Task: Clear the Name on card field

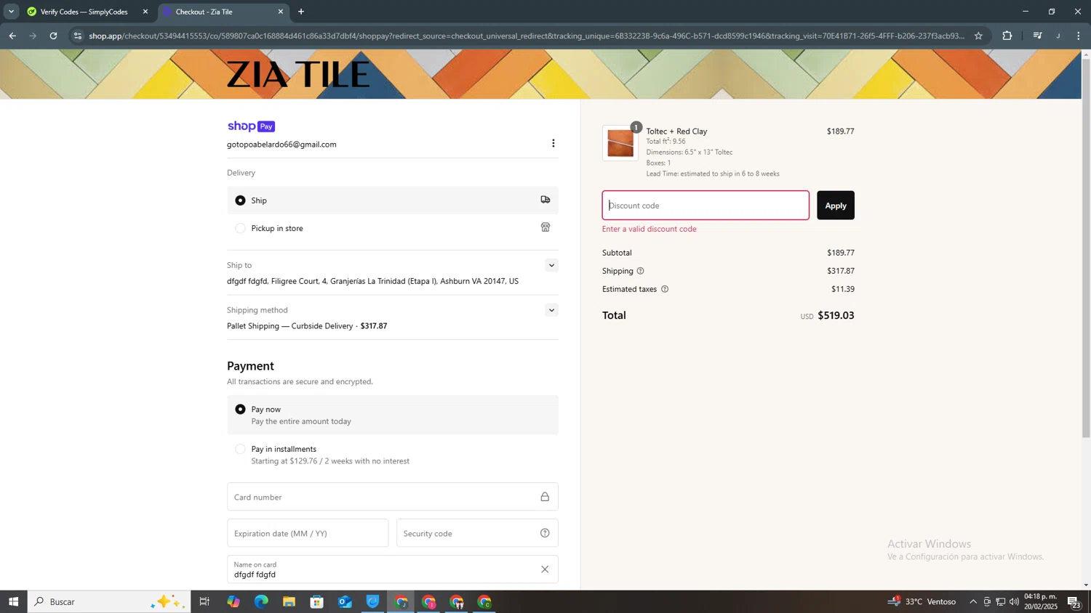Action: [x=545, y=569]
